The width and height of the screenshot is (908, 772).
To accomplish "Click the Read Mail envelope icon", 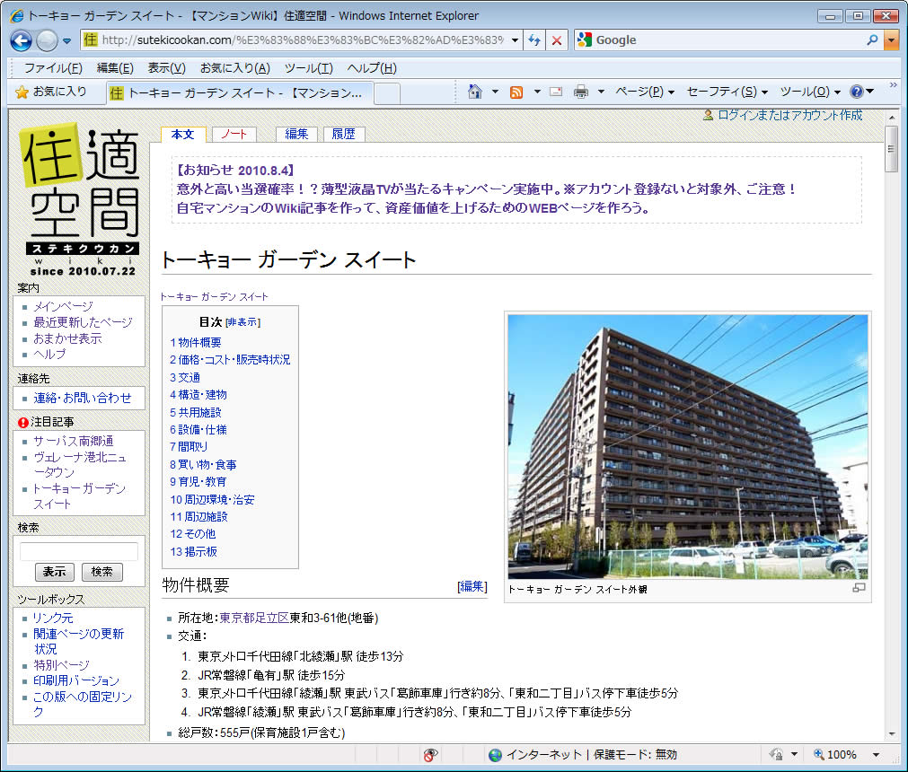I will click(x=556, y=92).
